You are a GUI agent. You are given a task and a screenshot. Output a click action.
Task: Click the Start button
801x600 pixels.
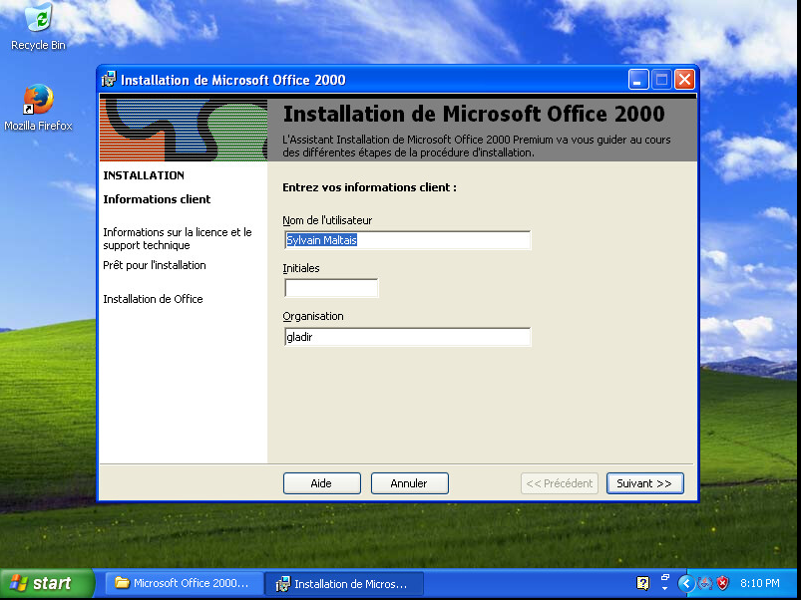point(47,583)
